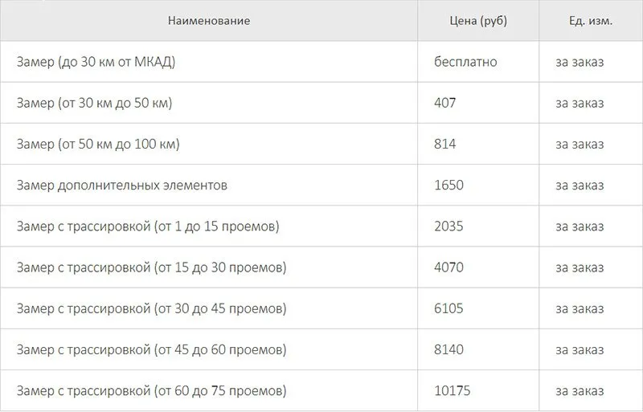This screenshot has width=643, height=412.
Task: Select Замер с трассировкой (от 1 до 15 проемов)
Action: (x=321, y=226)
